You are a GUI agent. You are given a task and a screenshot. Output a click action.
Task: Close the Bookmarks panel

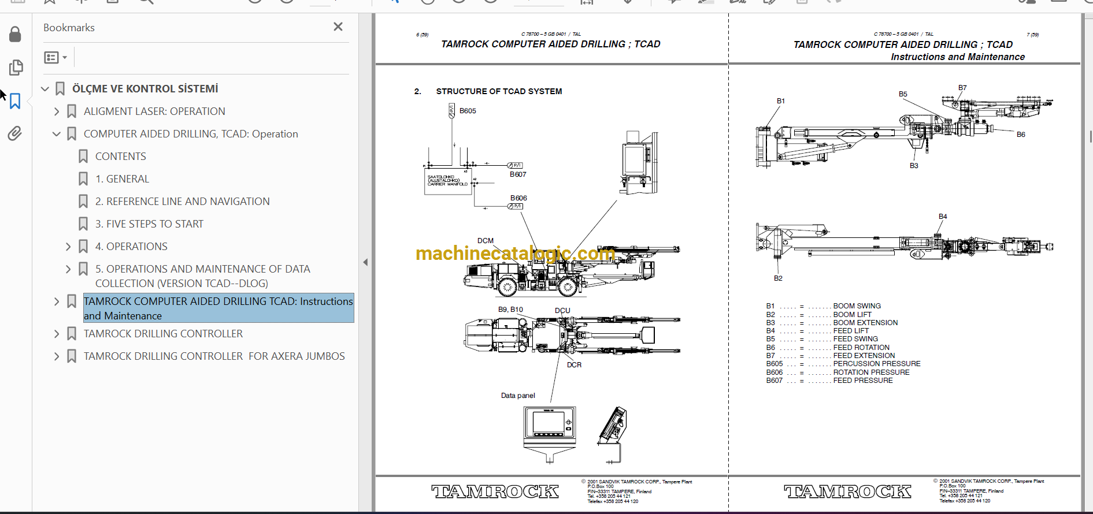click(x=338, y=27)
